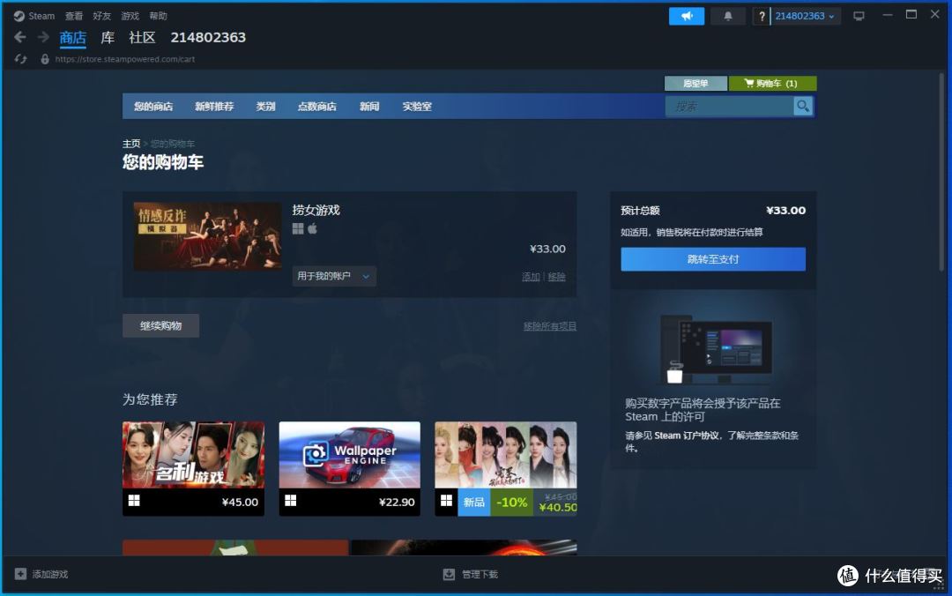
Task: Open the discounted ¥40.50 recommendation card
Action: coord(506,468)
